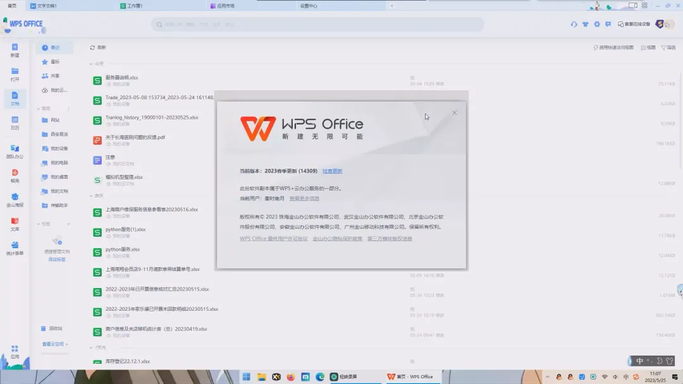The height and width of the screenshot is (384, 683).
Task: Select 星标 (Starred) in navigation
Action: tap(54, 62)
